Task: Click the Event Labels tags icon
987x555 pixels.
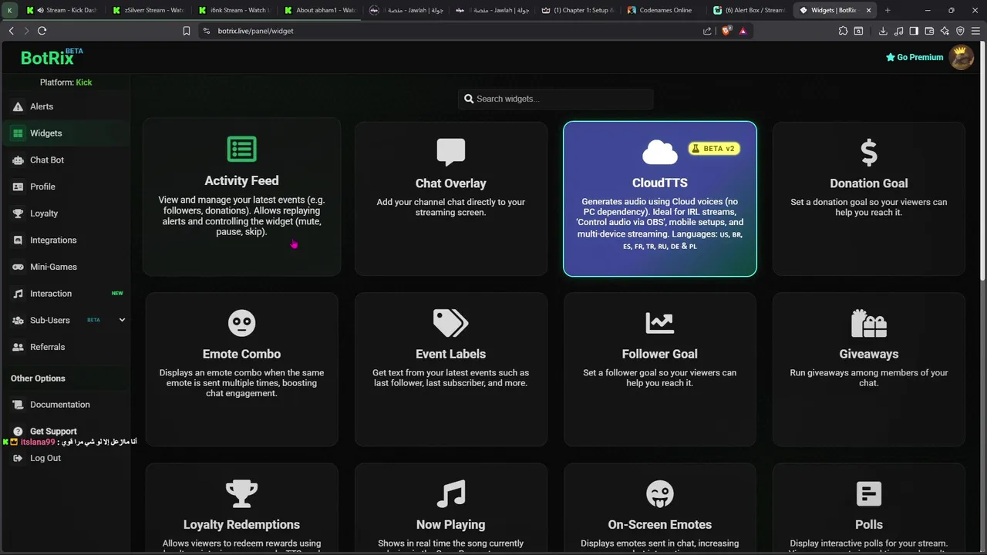Action: point(451,323)
